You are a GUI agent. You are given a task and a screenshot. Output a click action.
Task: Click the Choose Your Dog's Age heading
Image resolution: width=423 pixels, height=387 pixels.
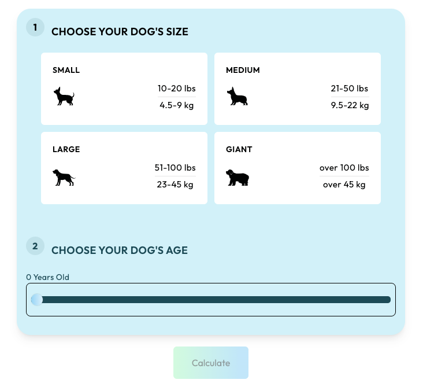pos(120,250)
